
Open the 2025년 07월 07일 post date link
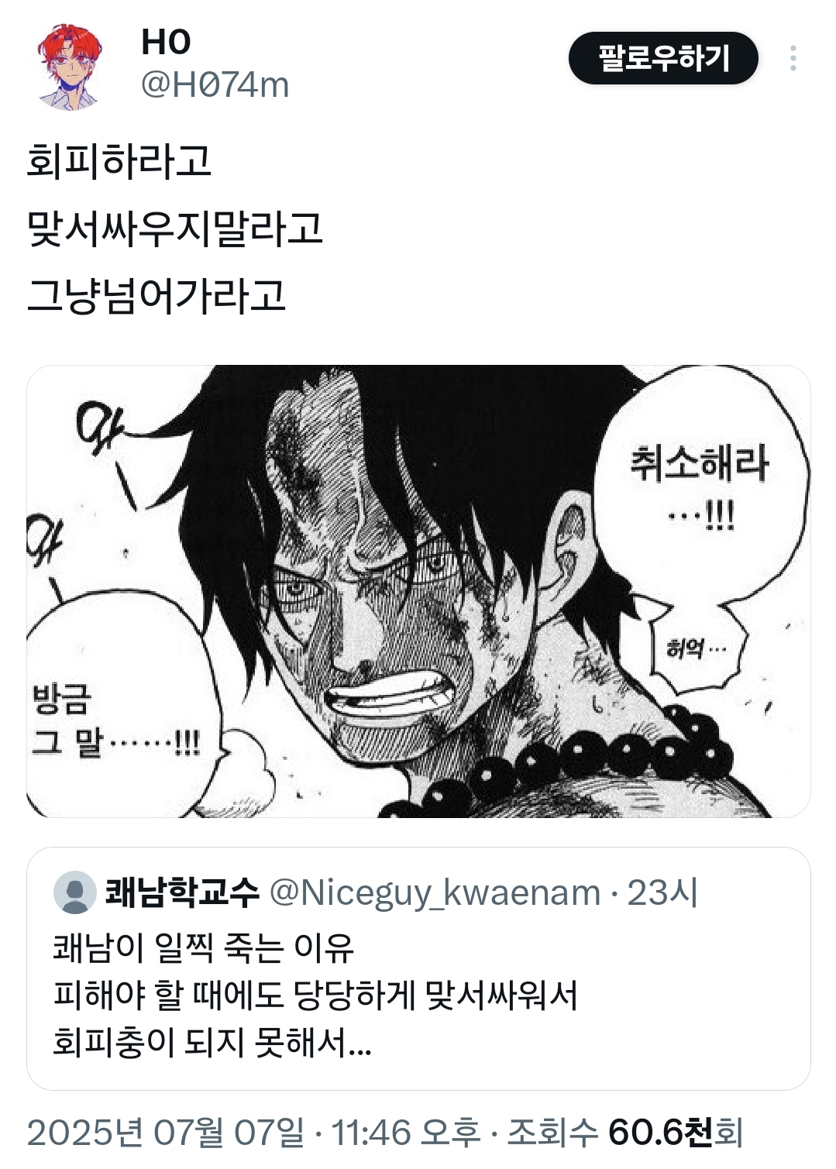click(x=166, y=1133)
